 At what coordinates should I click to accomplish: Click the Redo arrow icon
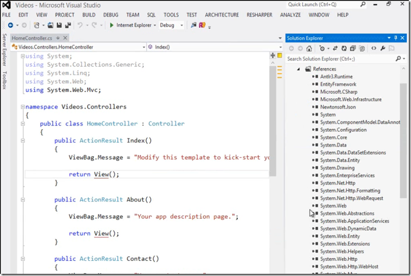[x=94, y=25]
